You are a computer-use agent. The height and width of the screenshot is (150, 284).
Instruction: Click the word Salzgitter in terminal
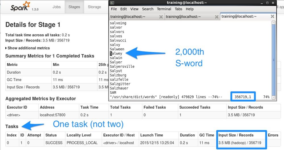point(120,84)
